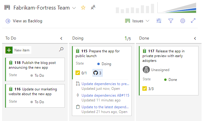Open team members icon
This screenshot has width=203, height=121.
tap(93, 8)
